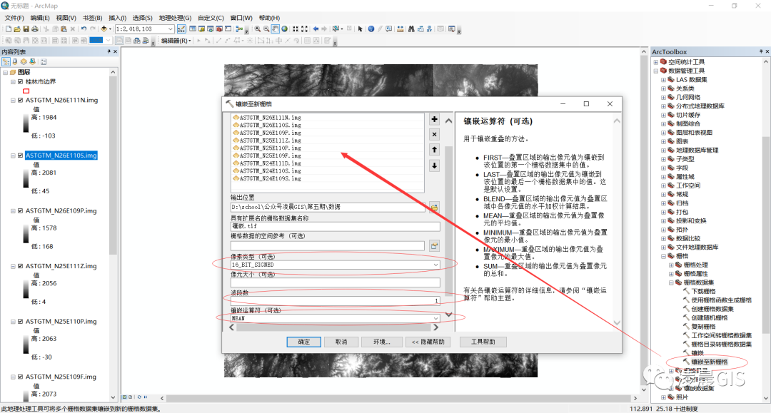The width and height of the screenshot is (771, 413).
Task: Click the Add Data icon
Action: click(x=104, y=29)
